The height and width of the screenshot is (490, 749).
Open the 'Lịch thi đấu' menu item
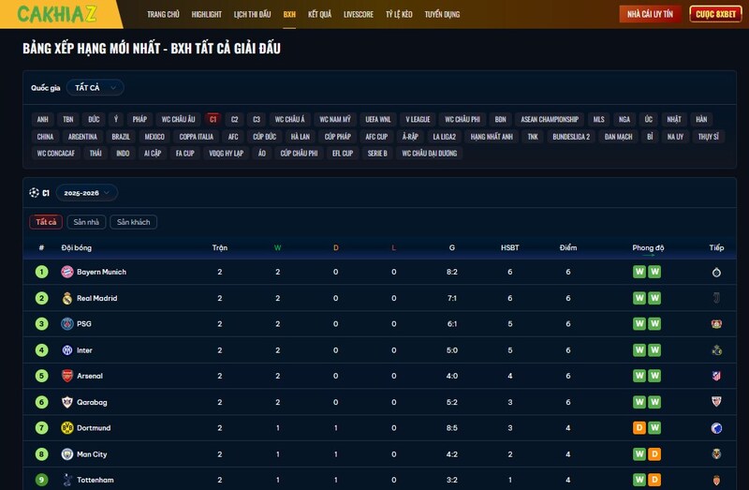pos(252,15)
